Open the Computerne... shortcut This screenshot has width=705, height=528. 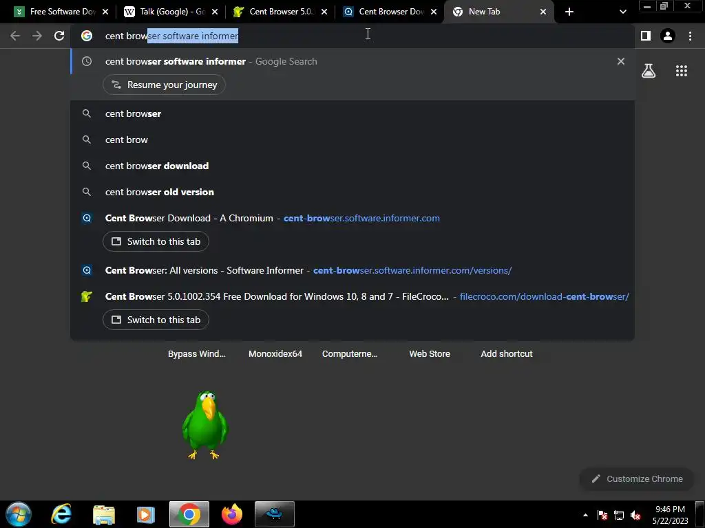coord(349,354)
